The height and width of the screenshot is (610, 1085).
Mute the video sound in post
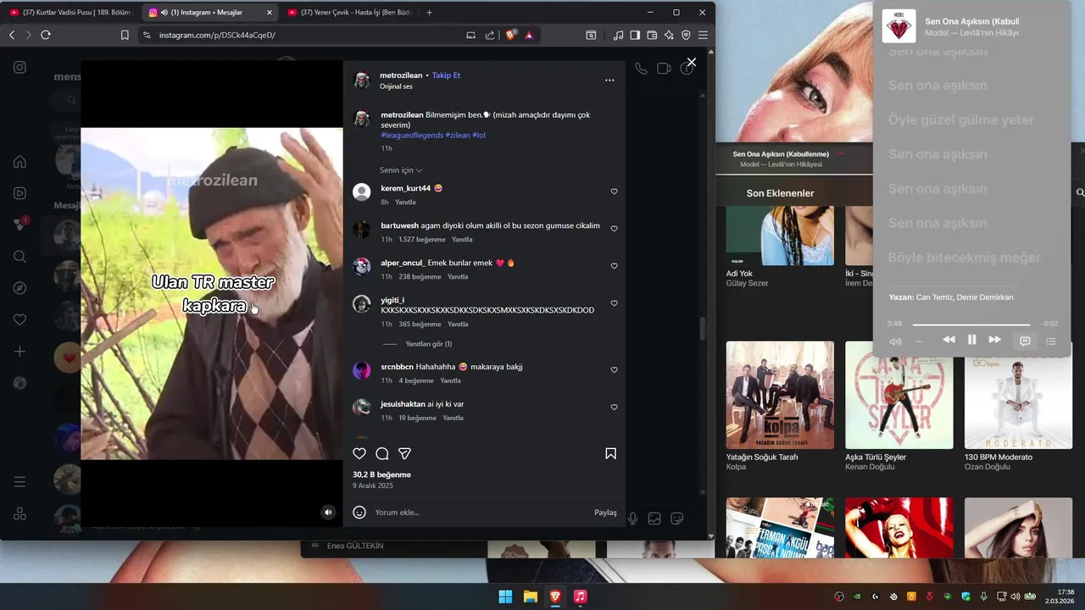(x=328, y=512)
